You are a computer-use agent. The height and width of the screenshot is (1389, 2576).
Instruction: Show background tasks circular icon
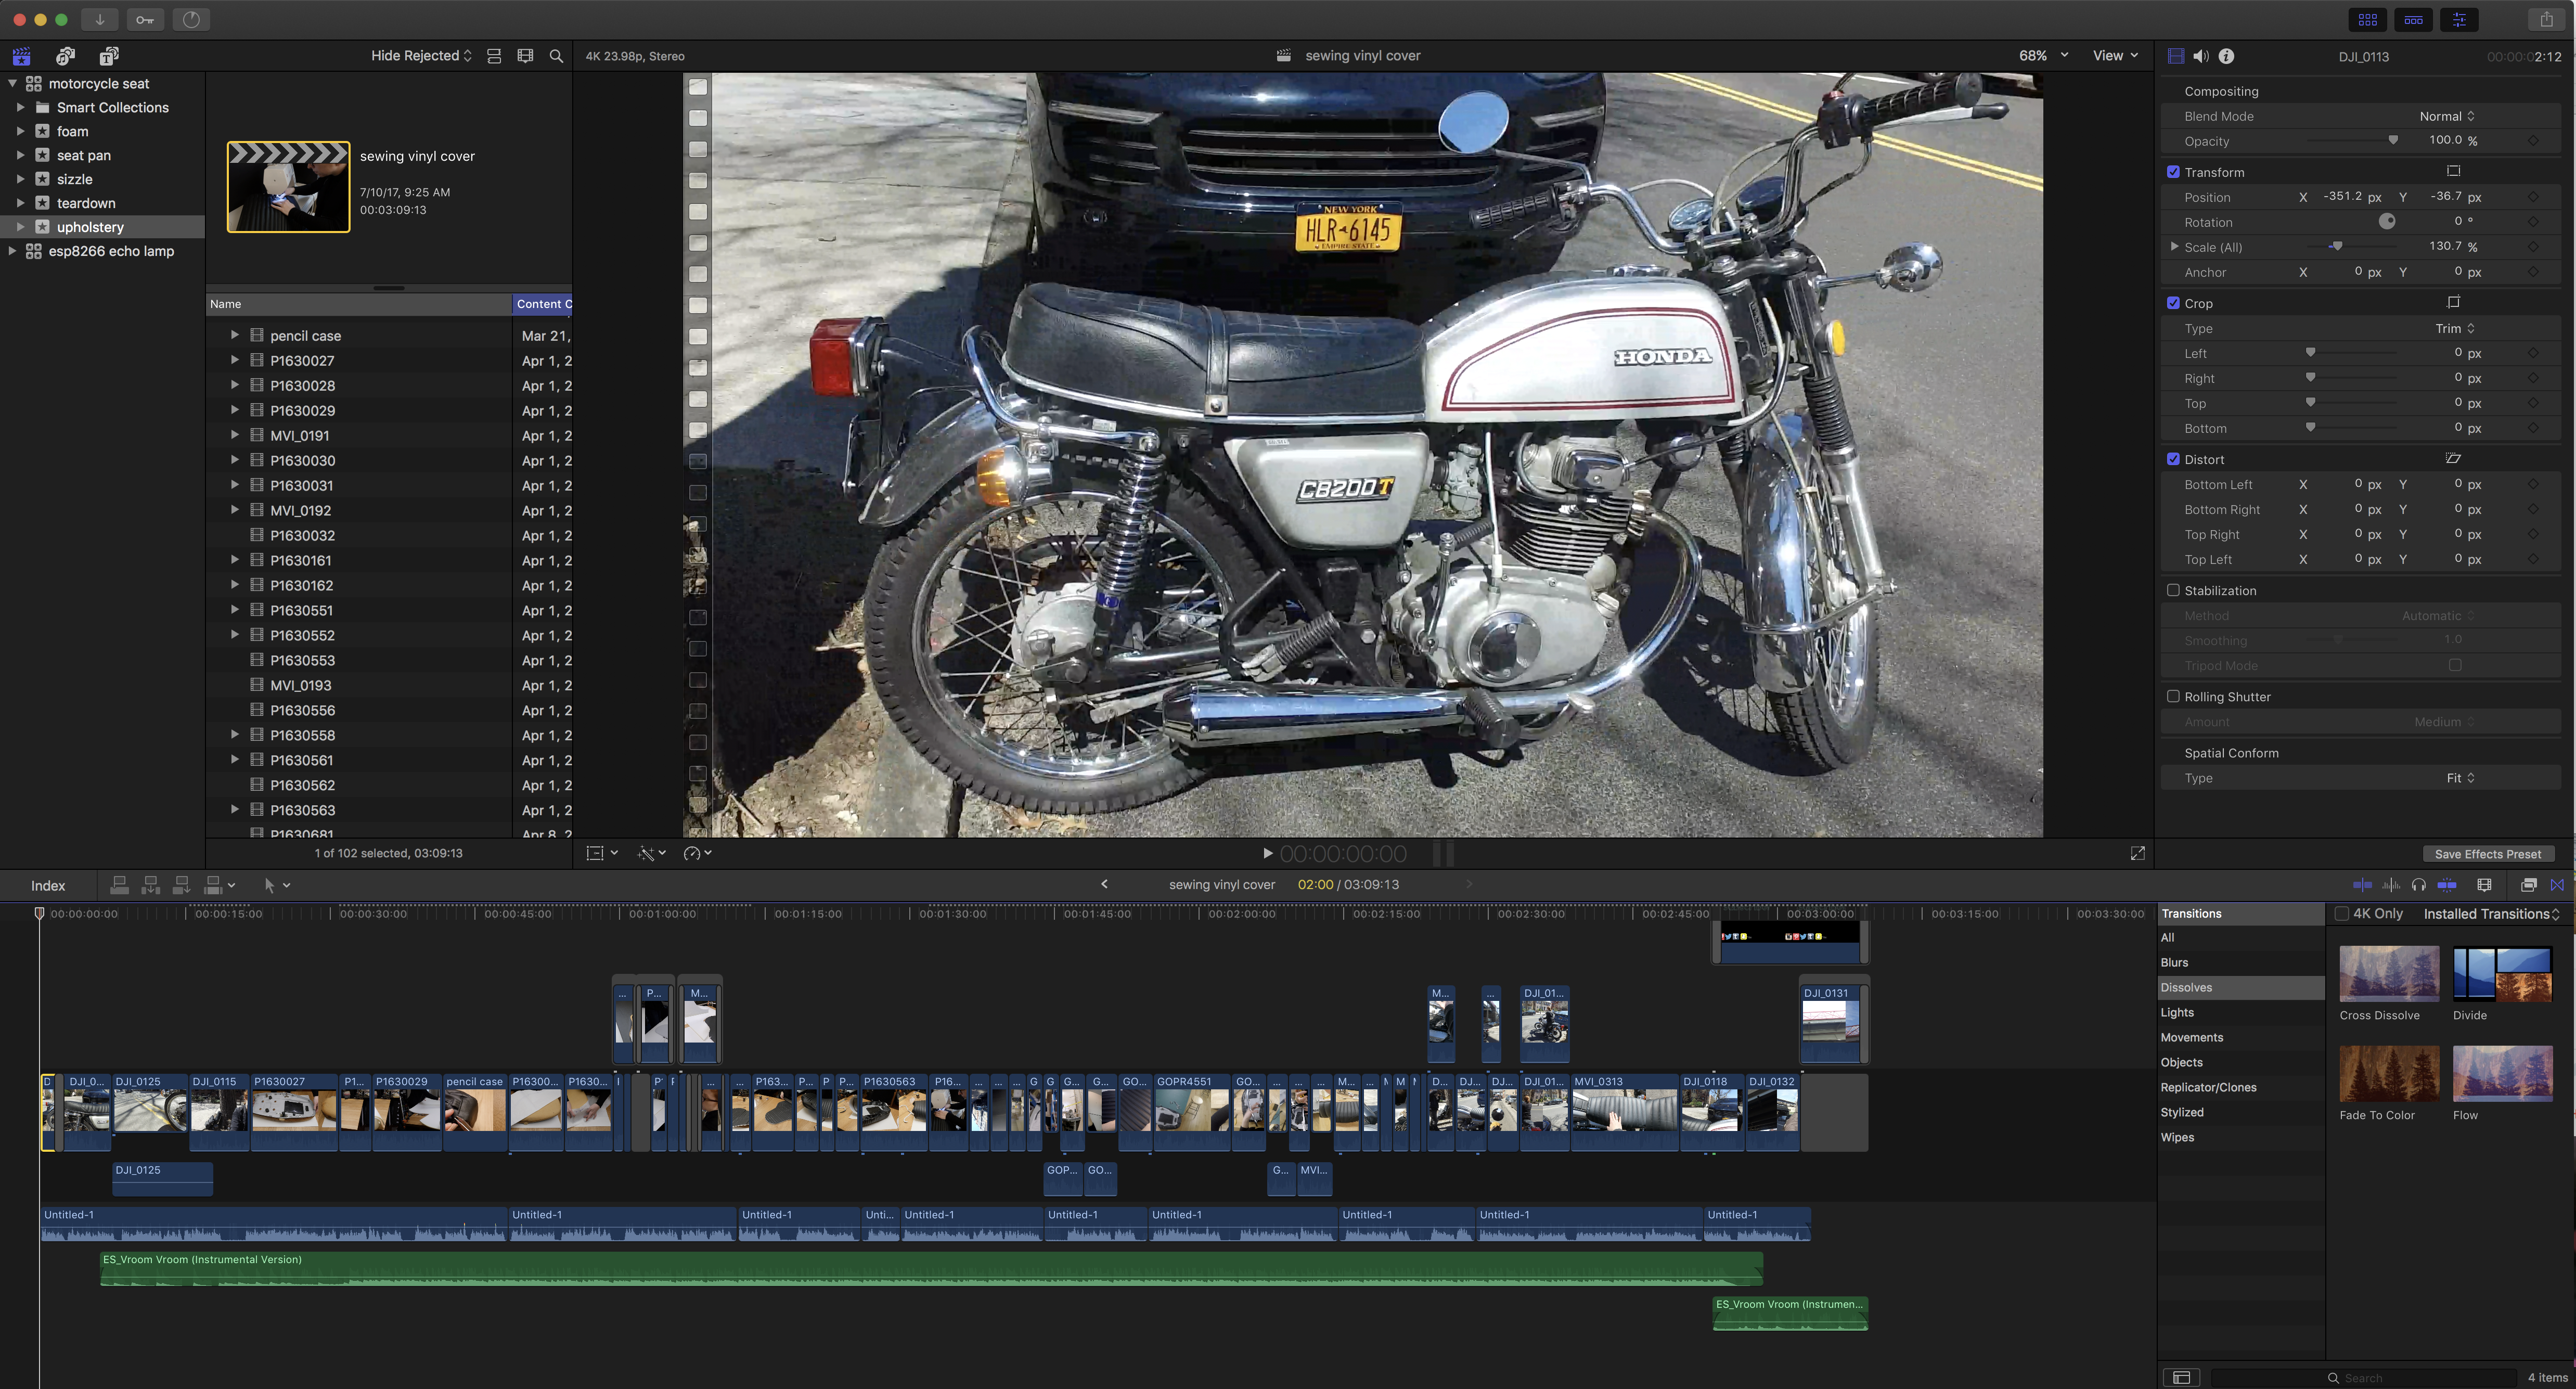click(191, 19)
